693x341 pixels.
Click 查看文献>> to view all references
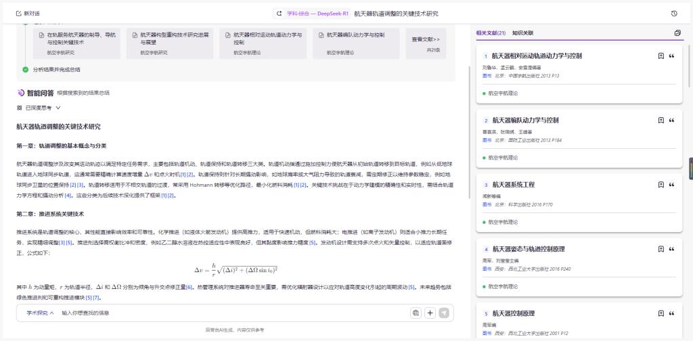click(x=426, y=44)
